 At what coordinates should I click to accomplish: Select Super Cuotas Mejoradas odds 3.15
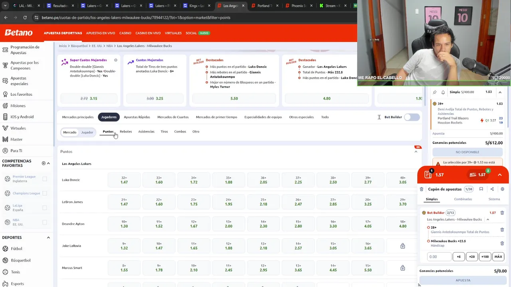[89, 98]
